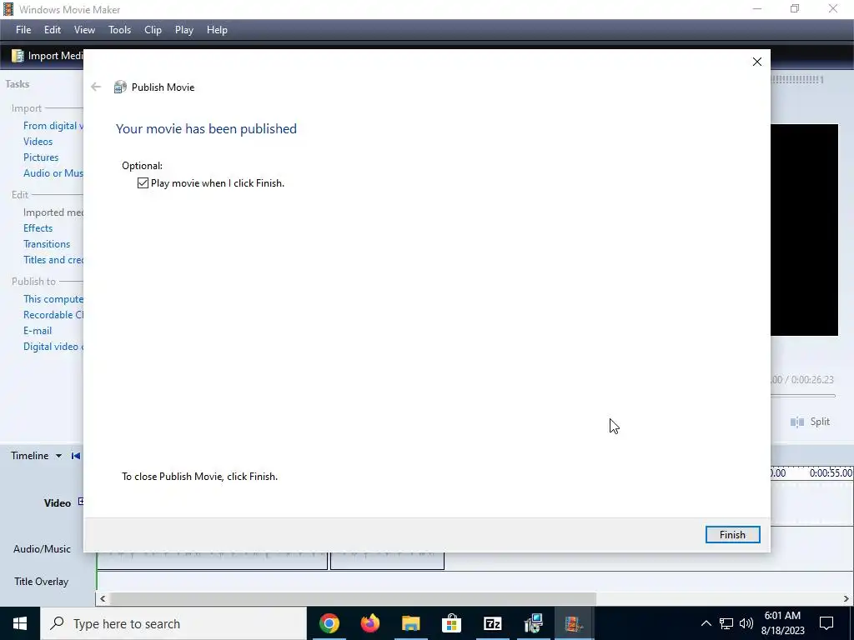Open the Help menu
The width and height of the screenshot is (854, 640).
(x=217, y=30)
